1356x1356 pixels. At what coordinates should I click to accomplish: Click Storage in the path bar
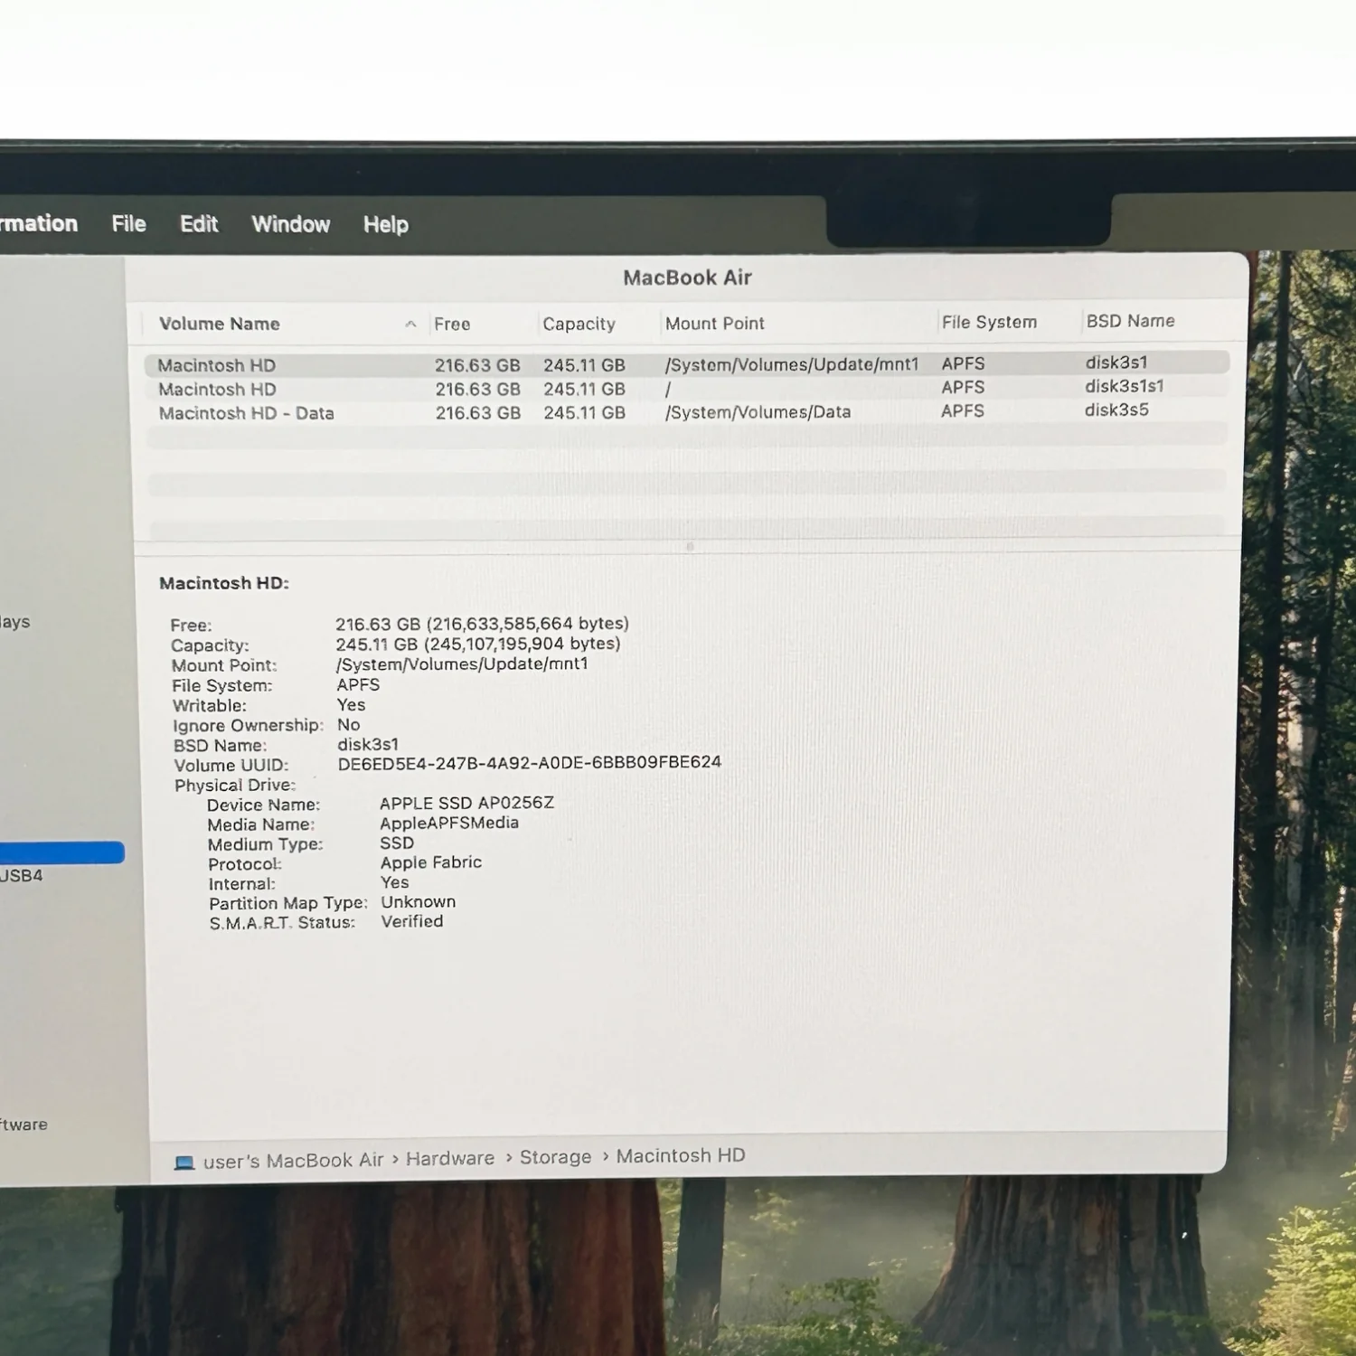(555, 1157)
